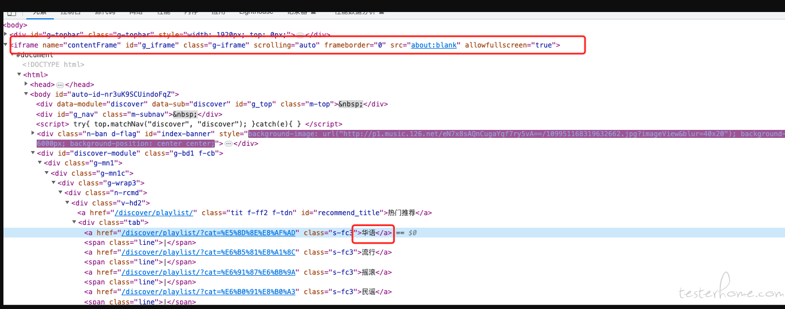This screenshot has height=309, width=785.
Task: Click the allowfullscreen="true" attribute
Action: pyautogui.click(x=511, y=45)
